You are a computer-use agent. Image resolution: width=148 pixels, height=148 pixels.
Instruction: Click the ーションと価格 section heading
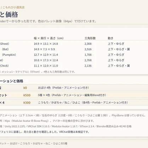point(12,81)
